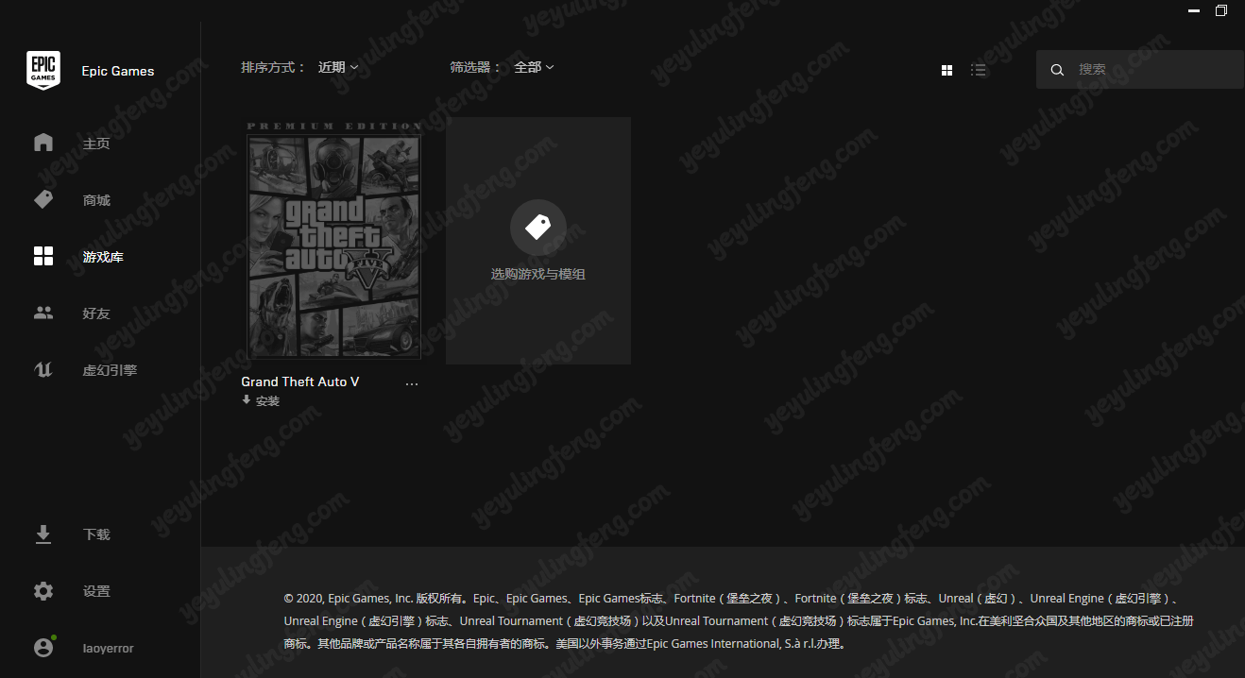Click the downloads arrow icon in sidebar

click(x=43, y=534)
